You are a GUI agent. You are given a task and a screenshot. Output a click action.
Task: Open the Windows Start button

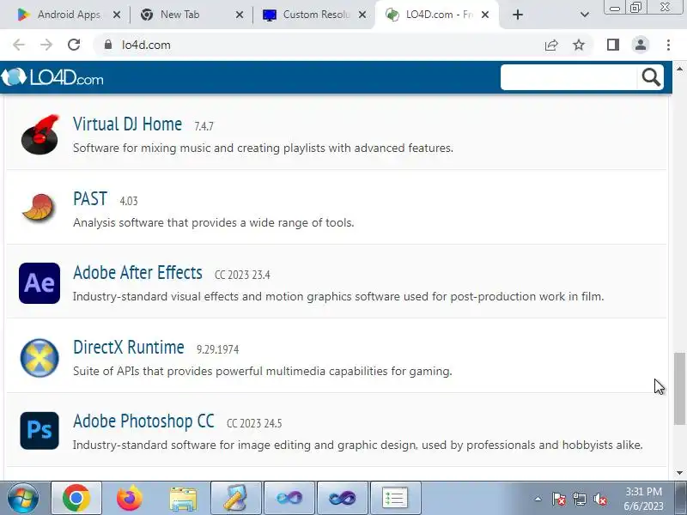coord(22,498)
